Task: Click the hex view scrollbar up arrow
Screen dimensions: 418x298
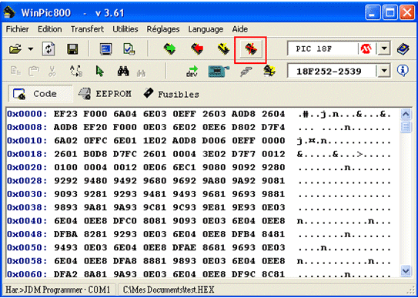Action: click(406, 114)
